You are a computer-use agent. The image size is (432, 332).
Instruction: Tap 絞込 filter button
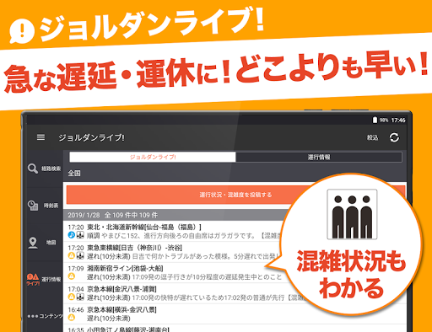tap(372, 137)
